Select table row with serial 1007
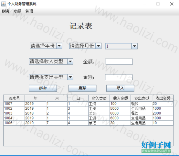 pyautogui.click(x=88, y=104)
